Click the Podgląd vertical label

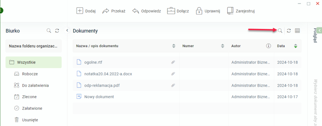click(315, 35)
